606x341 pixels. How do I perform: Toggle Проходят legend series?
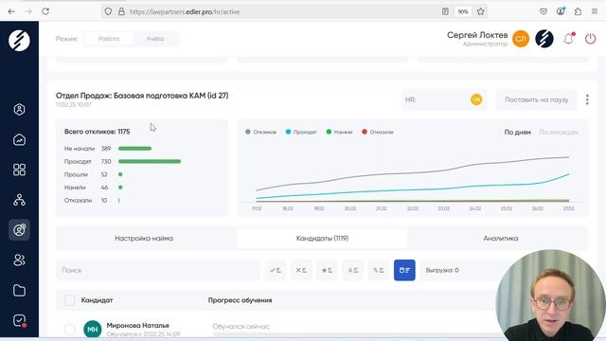coord(301,132)
